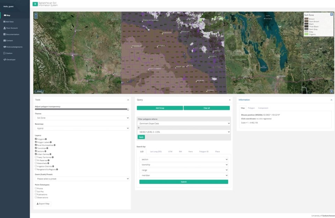335x218 pixels.
Task: Show info for Rangeland EcoRegions layer
Action: (57, 169)
